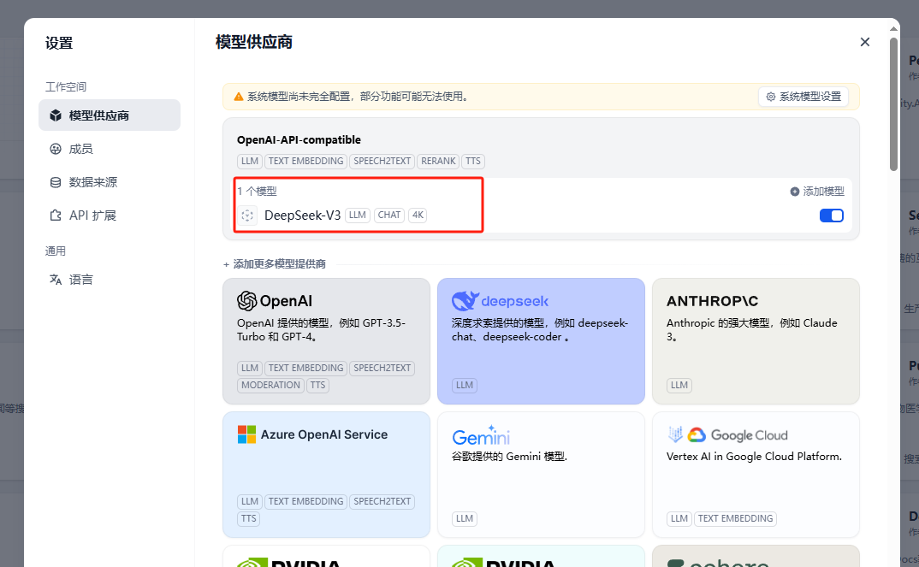Click the LLM tag on Gemini card
This screenshot has height=567, width=919.
[465, 519]
